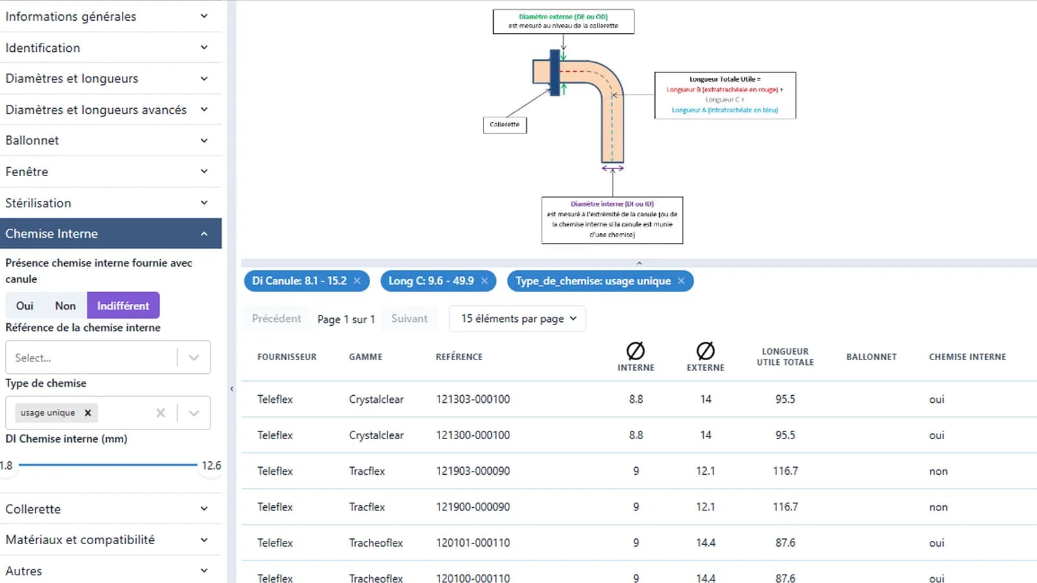Image resolution: width=1037 pixels, height=583 pixels.
Task: Remove the Di Canule filter chip
Action: 357,281
